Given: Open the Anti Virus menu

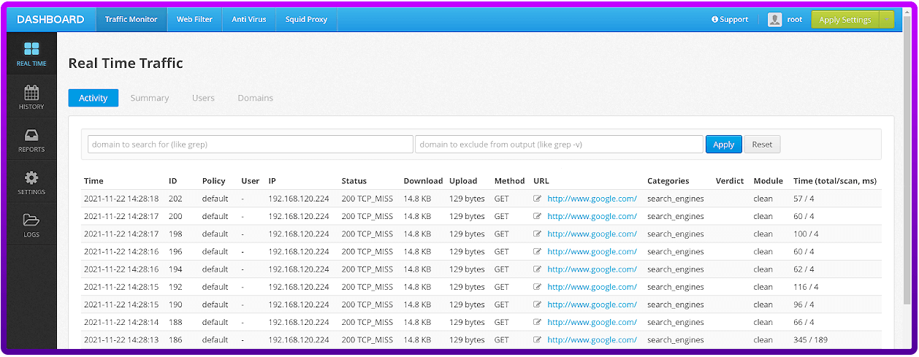Looking at the screenshot, I should [249, 20].
